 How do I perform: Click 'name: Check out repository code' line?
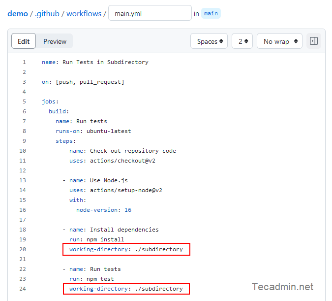point(120,151)
